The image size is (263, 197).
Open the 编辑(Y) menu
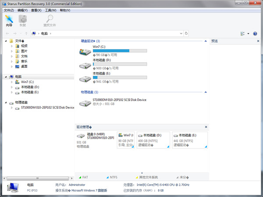pyautogui.click(x=22, y=11)
